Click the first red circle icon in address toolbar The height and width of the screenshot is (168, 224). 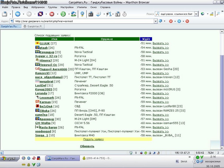171,21
